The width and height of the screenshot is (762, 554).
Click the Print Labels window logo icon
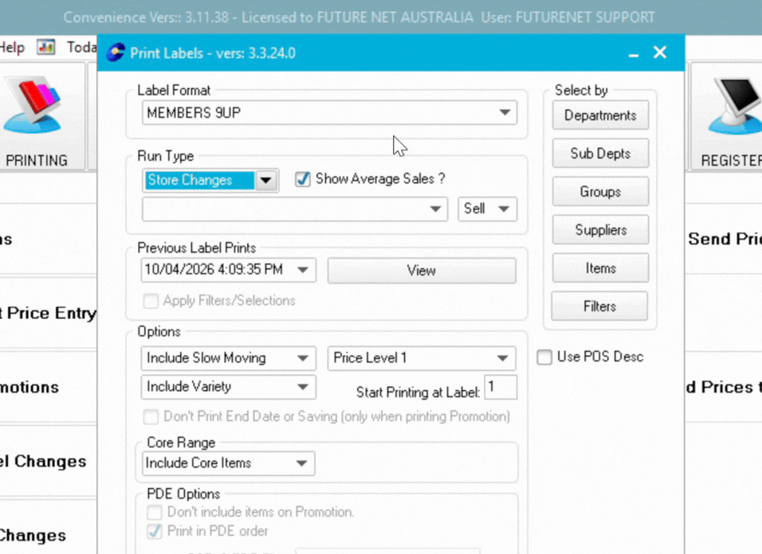click(116, 53)
